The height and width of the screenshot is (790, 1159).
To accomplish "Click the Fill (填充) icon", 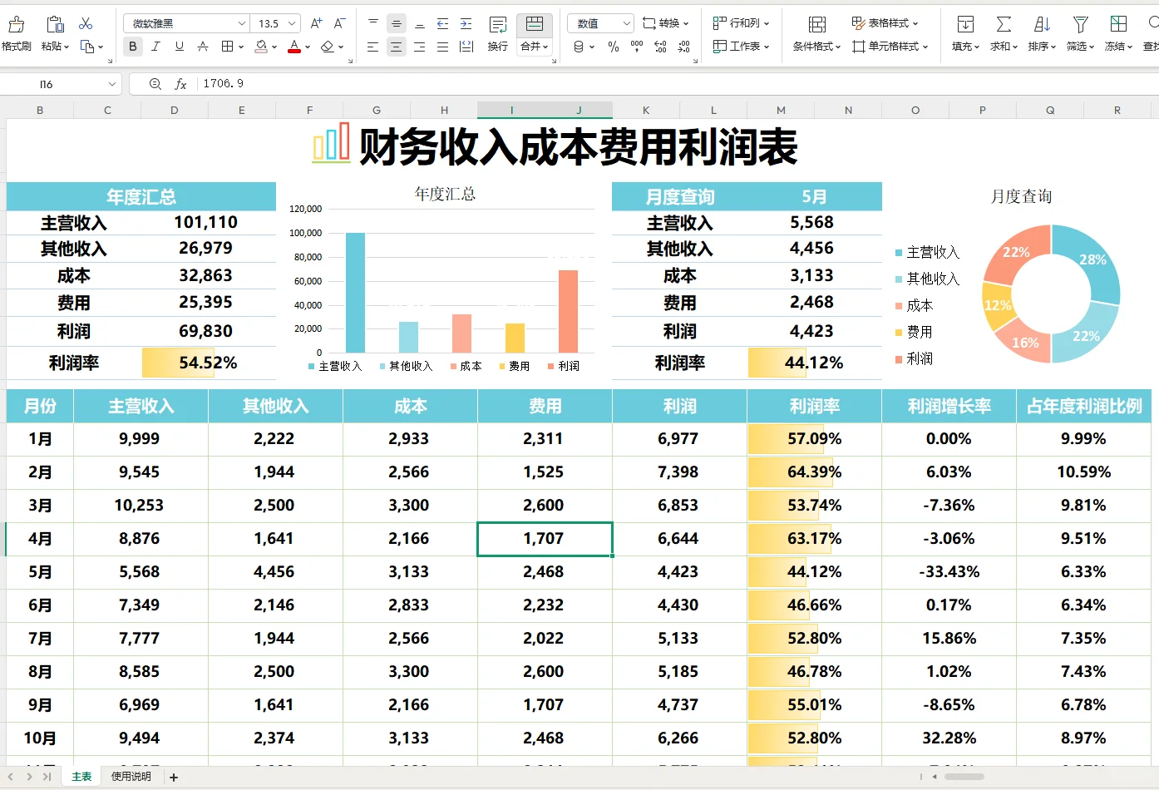I will pyautogui.click(x=965, y=24).
